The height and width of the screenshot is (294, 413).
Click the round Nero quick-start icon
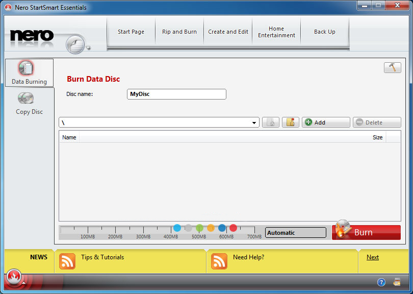point(75,45)
